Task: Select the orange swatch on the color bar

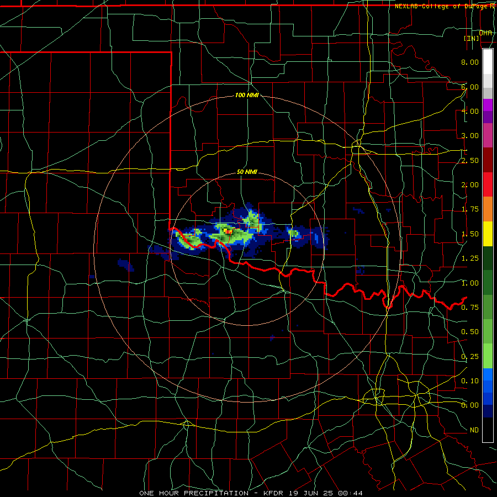Action: [x=488, y=209]
